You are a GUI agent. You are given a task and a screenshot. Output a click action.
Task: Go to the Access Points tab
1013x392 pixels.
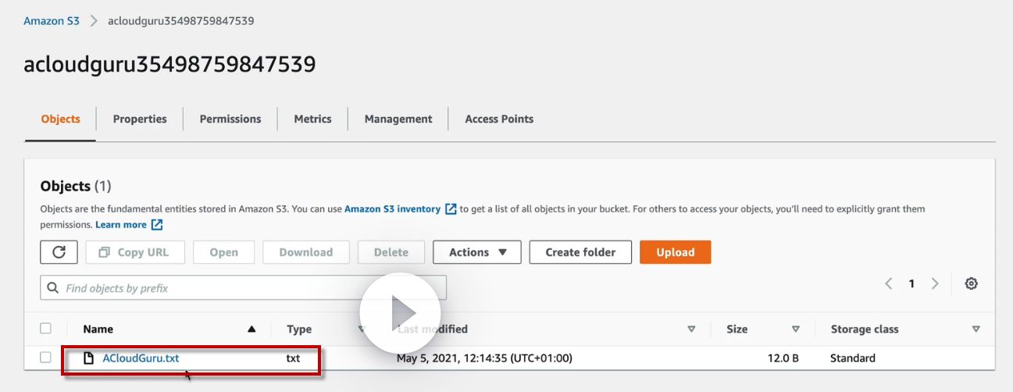pyautogui.click(x=499, y=119)
